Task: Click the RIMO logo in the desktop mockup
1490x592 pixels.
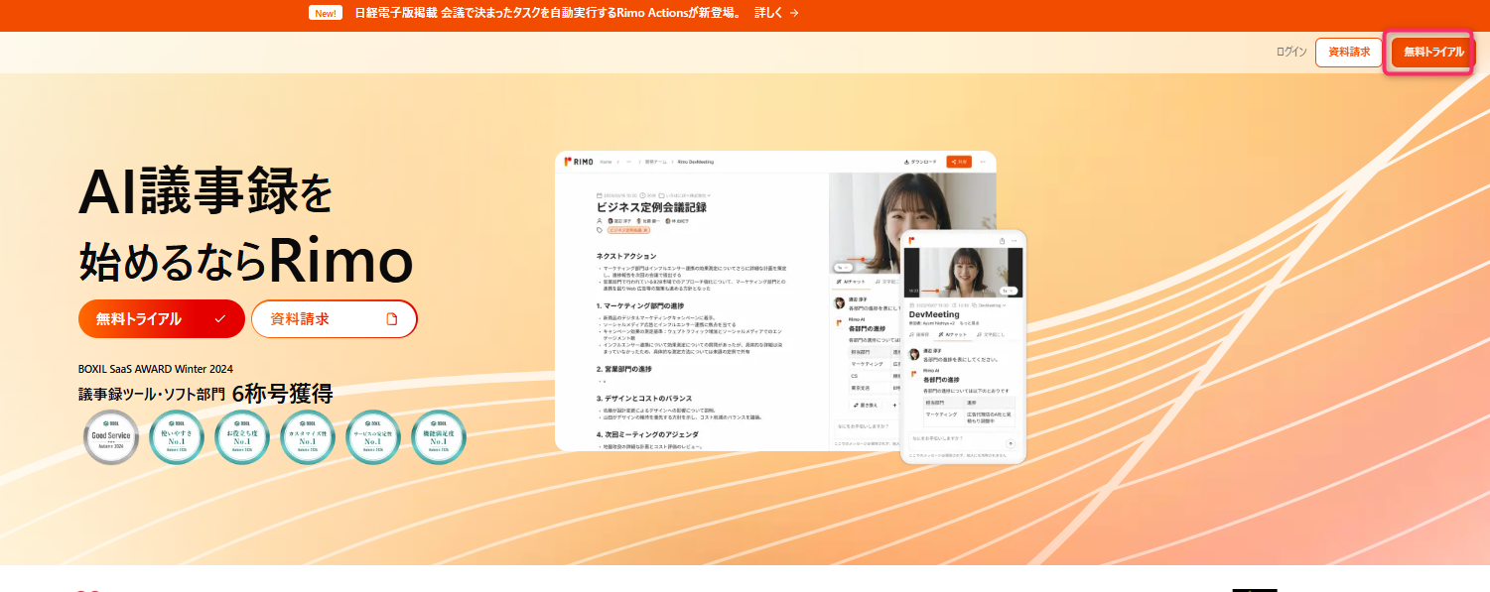Action: pos(579,162)
